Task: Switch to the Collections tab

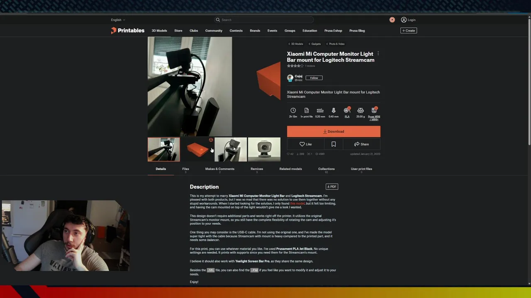Action: coord(326,169)
